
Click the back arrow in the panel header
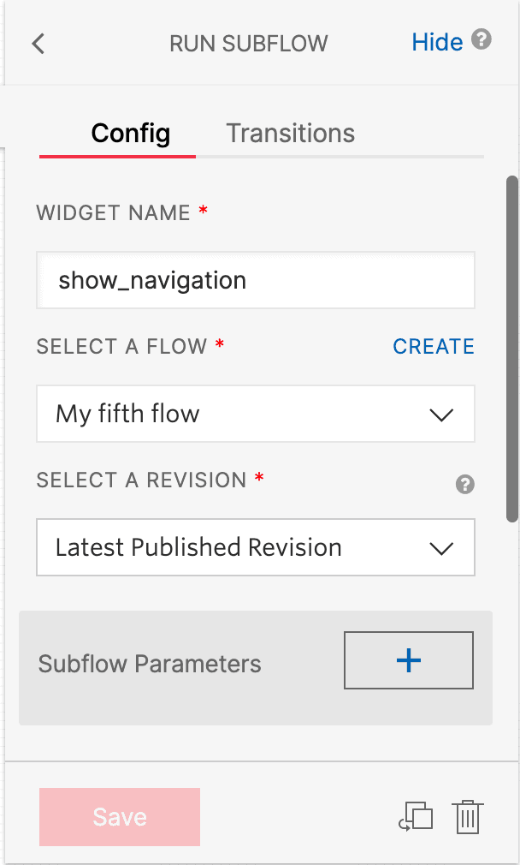point(38,43)
